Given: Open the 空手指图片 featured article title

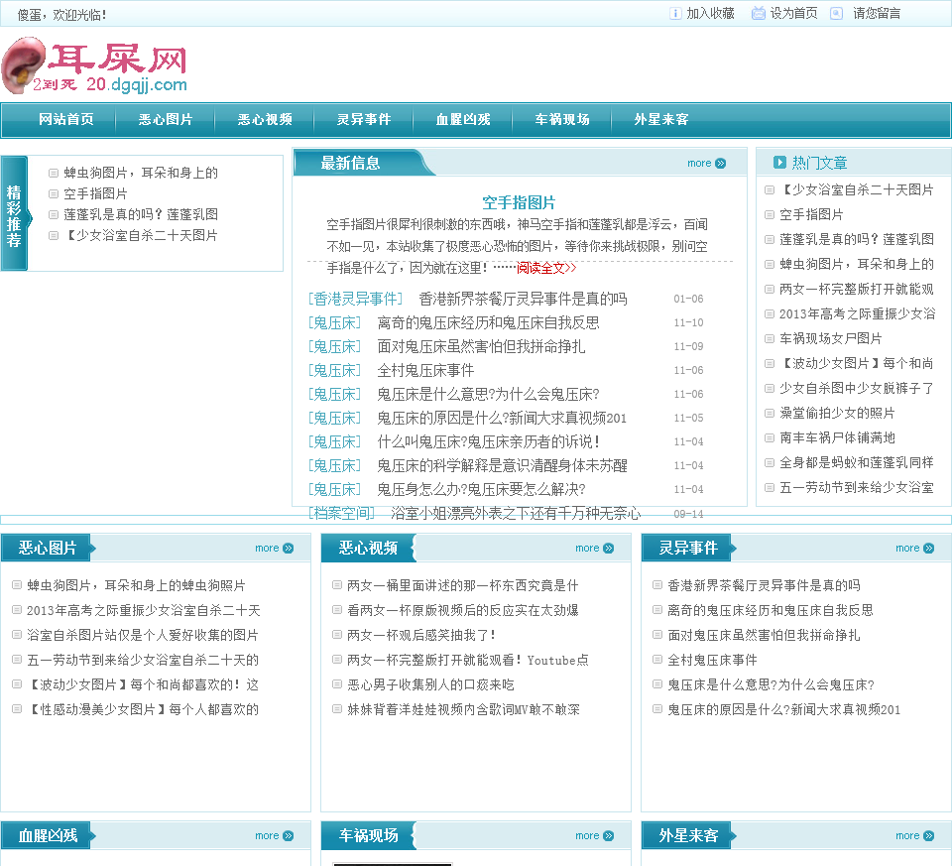Looking at the screenshot, I should pyautogui.click(x=519, y=202).
